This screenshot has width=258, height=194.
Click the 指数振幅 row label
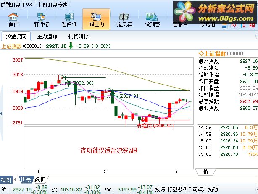click(x=209, y=95)
